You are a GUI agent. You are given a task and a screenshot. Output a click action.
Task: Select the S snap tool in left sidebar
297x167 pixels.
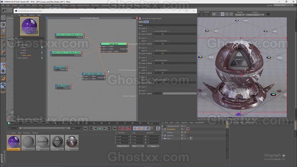tap(3, 71)
